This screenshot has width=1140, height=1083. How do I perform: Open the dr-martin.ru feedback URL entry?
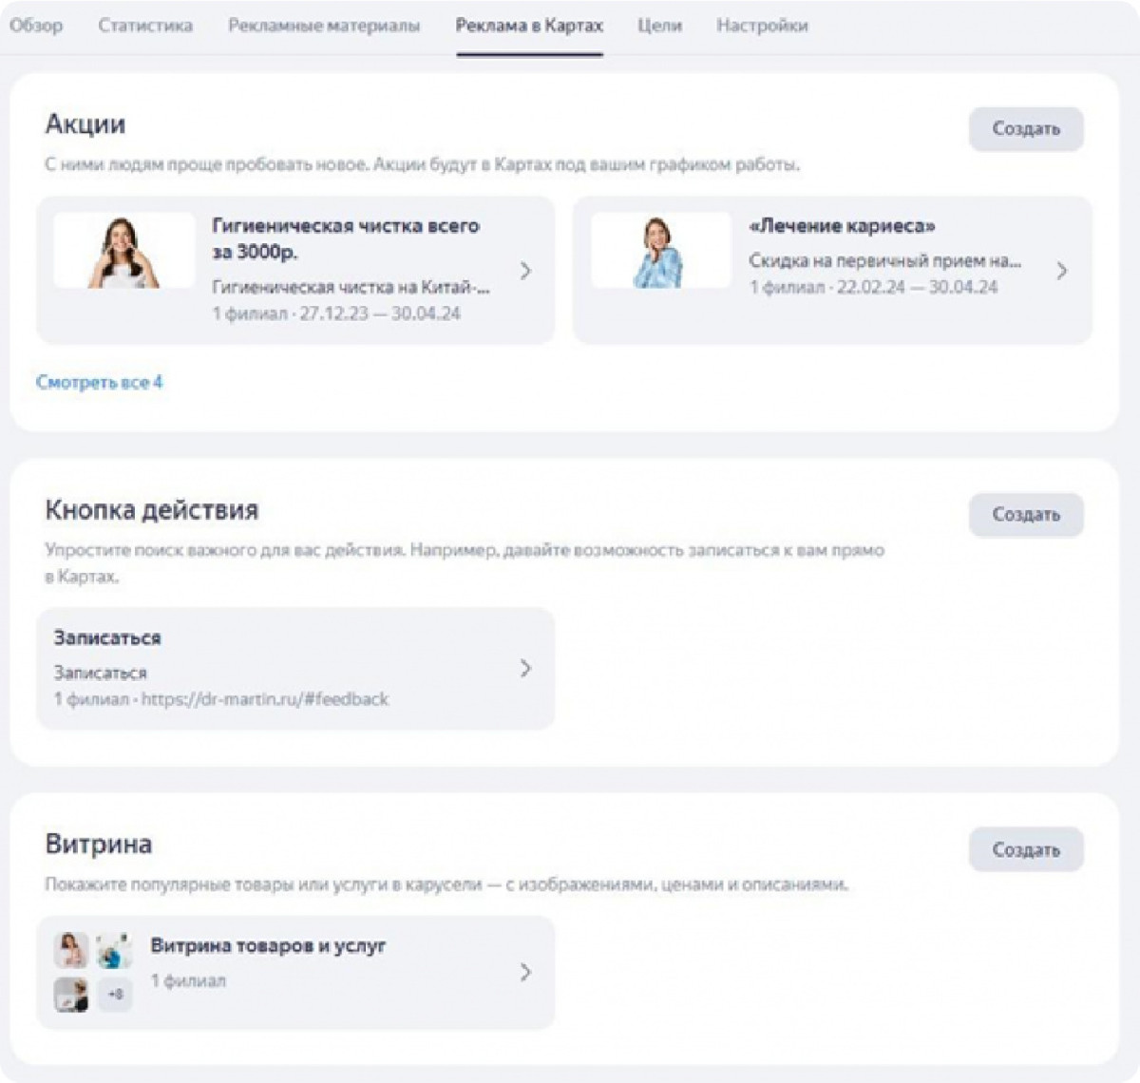(265, 699)
